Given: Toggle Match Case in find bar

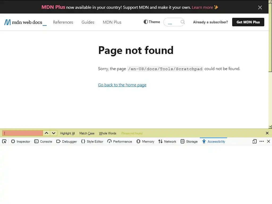Looking at the screenshot, I should (87, 133).
